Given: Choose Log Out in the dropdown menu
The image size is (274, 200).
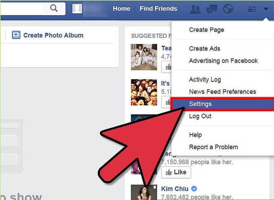Looking at the screenshot, I should (x=200, y=116).
